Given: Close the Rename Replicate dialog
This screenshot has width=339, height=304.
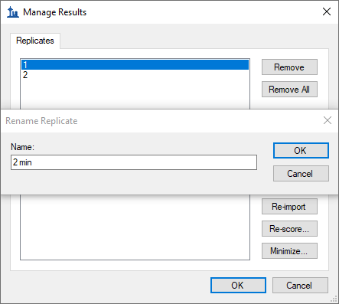Looking at the screenshot, I should [x=328, y=120].
